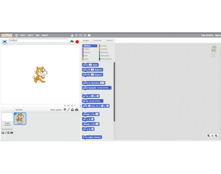
Task: Choose backdrop from library
Action: 3,133
